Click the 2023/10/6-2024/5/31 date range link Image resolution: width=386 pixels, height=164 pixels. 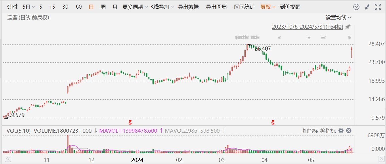pos(307,27)
